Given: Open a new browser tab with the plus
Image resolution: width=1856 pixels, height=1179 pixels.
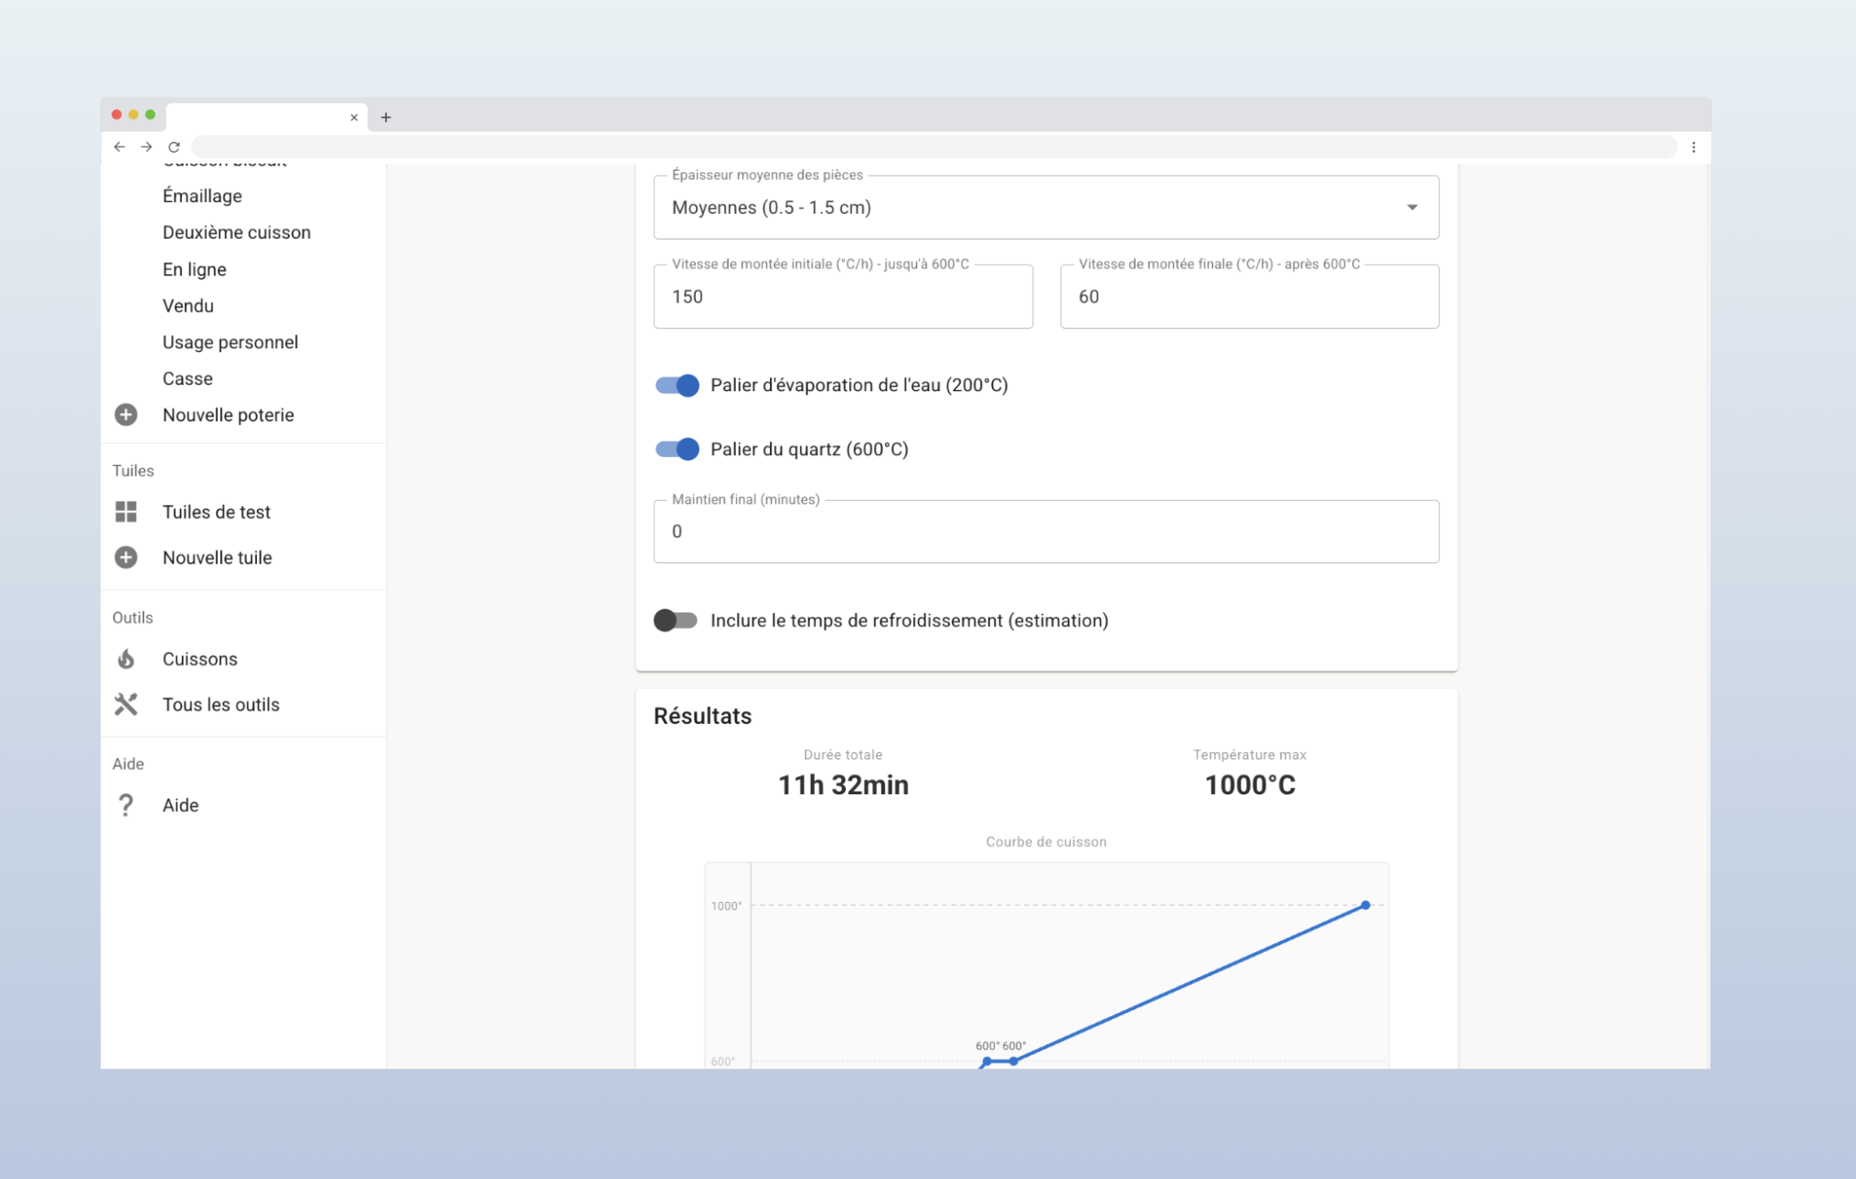Looking at the screenshot, I should [386, 117].
